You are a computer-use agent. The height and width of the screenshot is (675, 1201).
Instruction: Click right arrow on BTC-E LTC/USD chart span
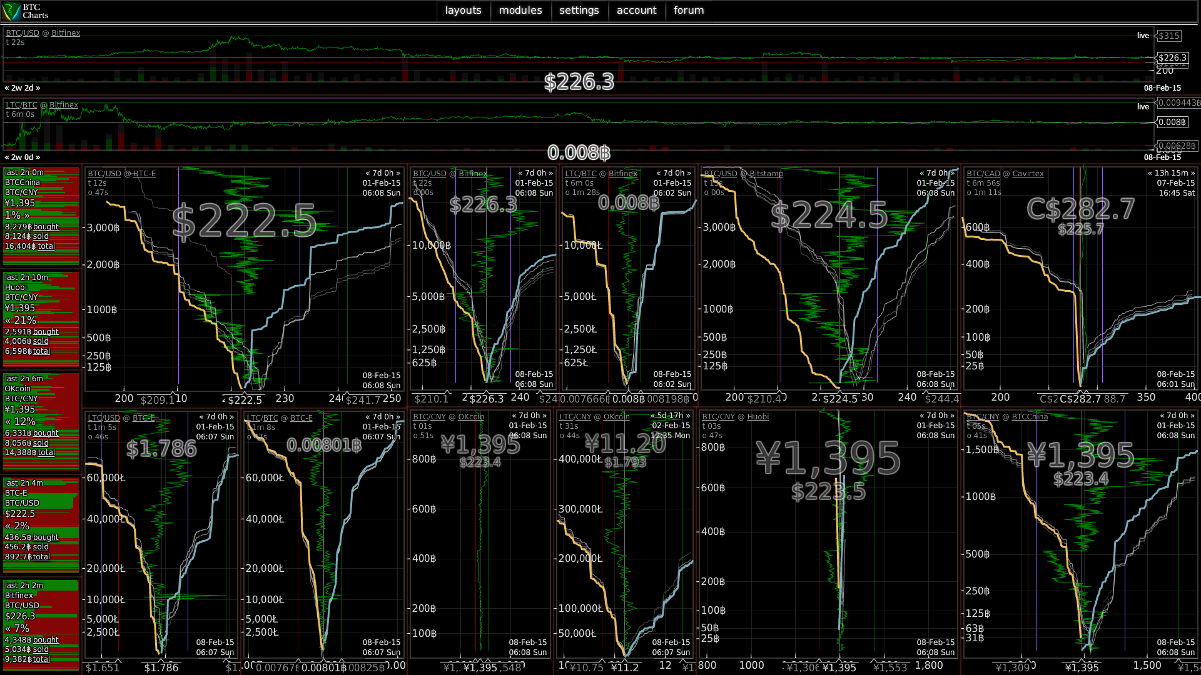(x=231, y=417)
